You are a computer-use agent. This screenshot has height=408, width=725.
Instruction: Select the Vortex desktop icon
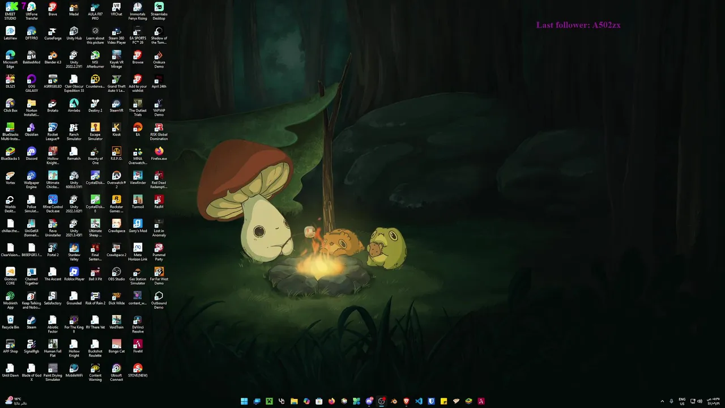pos(10,178)
